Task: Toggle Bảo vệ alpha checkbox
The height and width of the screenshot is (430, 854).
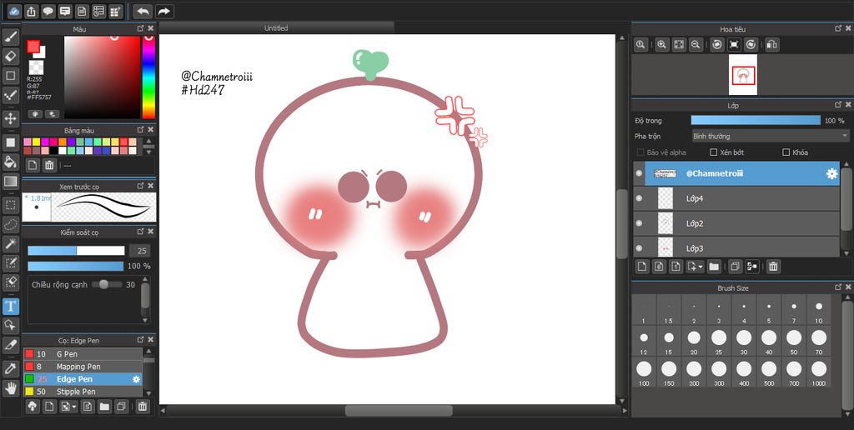Action: [x=640, y=152]
